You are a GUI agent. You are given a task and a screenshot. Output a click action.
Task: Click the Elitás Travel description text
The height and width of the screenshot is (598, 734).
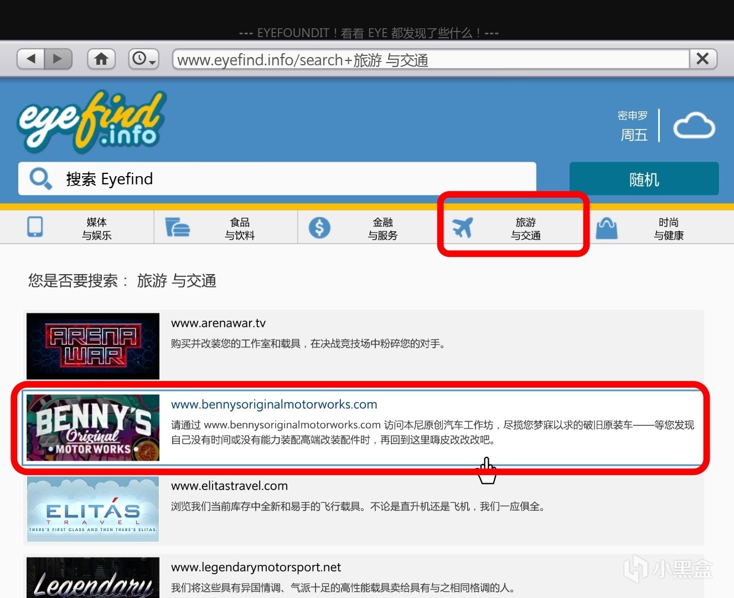click(x=358, y=507)
